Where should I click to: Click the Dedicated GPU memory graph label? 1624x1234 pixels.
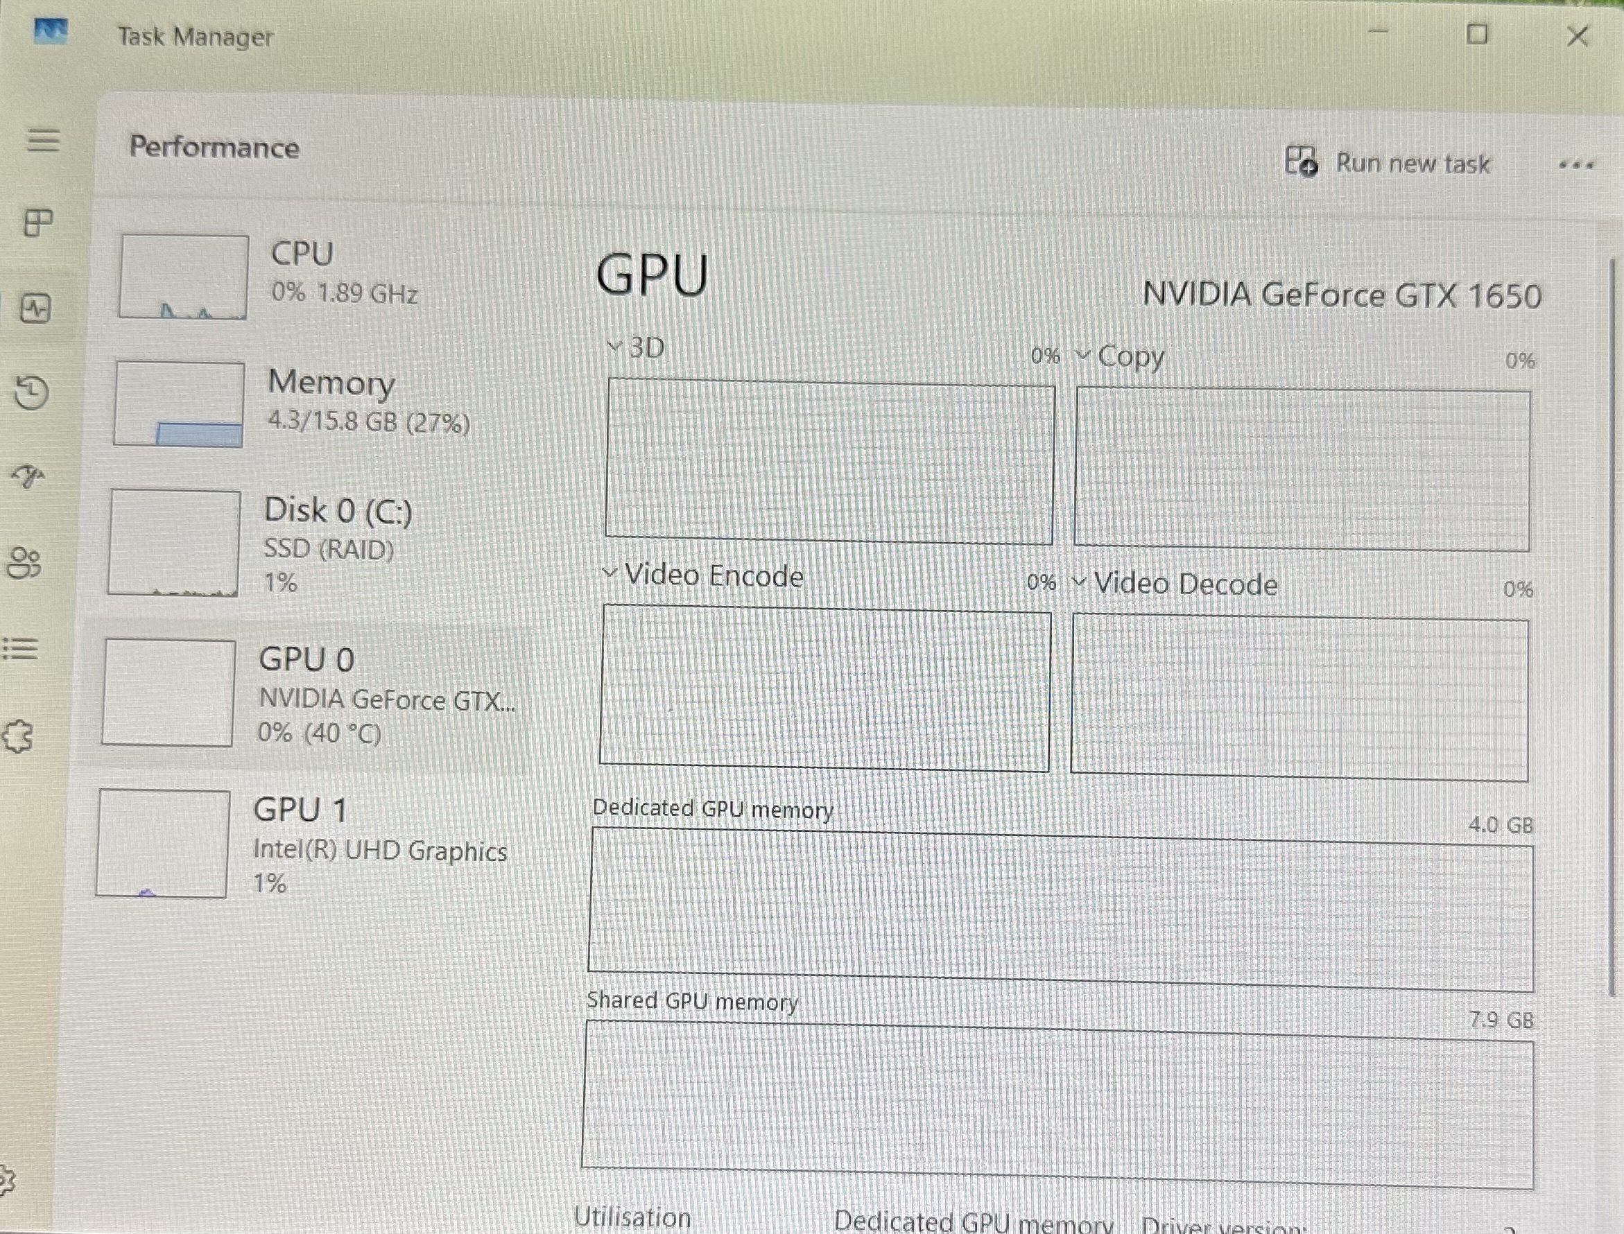click(712, 809)
